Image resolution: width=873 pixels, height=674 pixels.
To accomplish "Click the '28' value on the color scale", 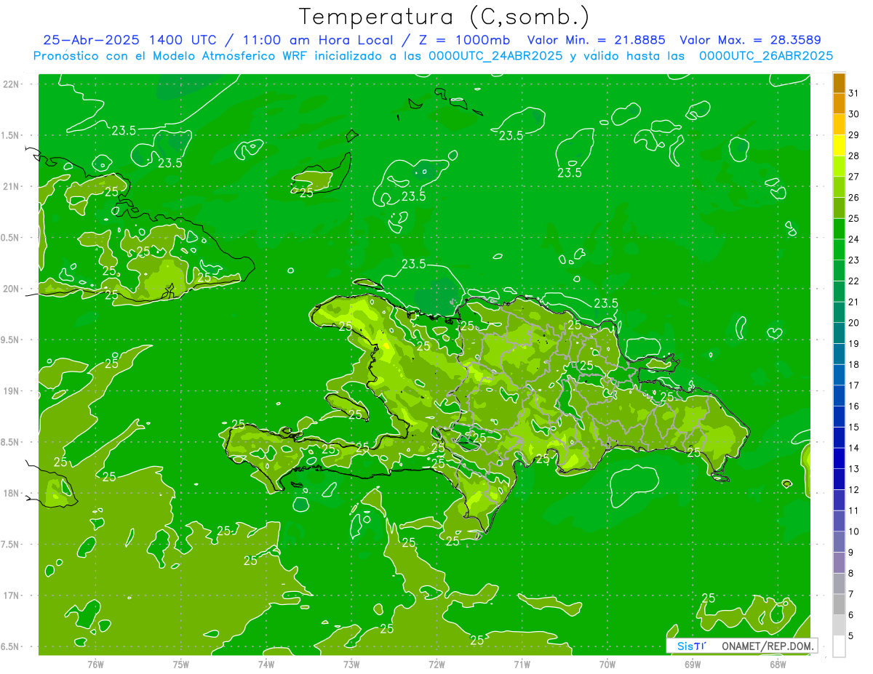I will tap(853, 156).
